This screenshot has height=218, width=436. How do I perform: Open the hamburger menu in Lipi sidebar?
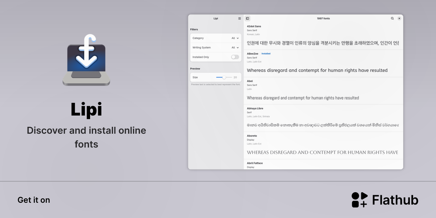(x=239, y=19)
